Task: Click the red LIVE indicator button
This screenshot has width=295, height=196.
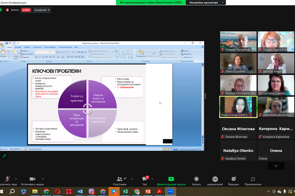Action: [26, 10]
